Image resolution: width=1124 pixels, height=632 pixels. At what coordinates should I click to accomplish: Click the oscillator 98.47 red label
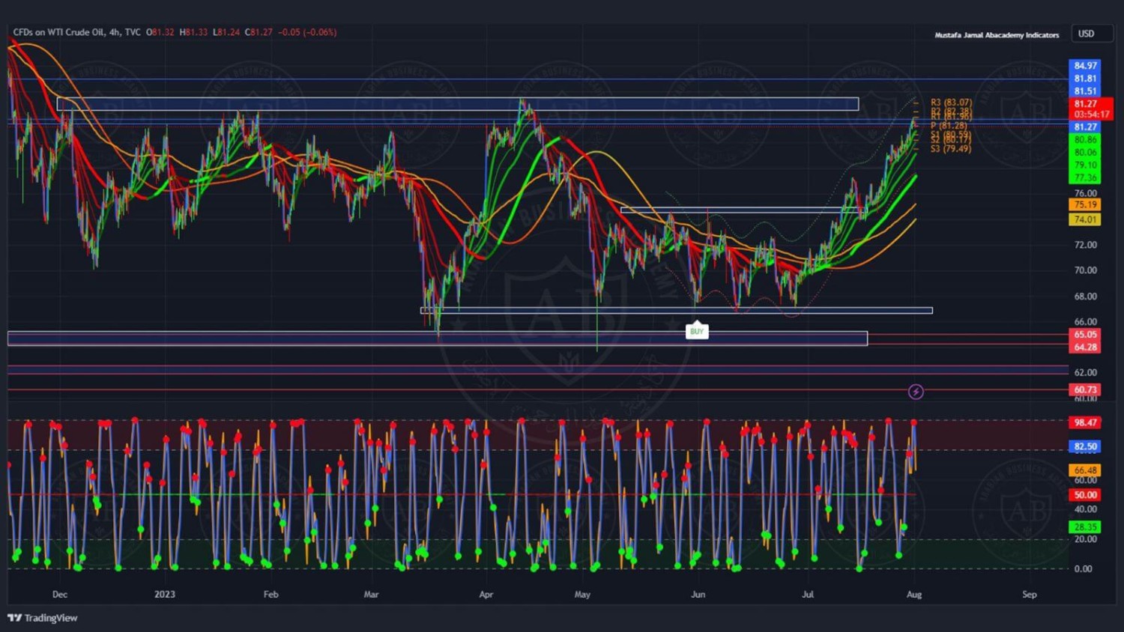click(1085, 422)
